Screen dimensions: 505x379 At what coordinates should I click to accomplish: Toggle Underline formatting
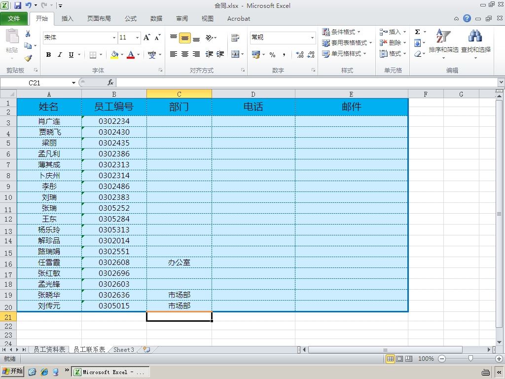point(71,55)
